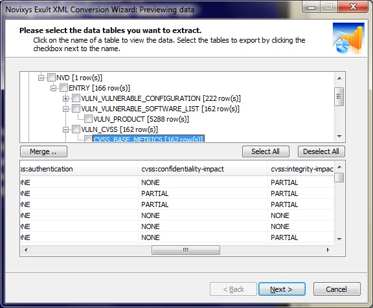Enable the VULN_CVSS table checkbox
Viewport: 373px width, 308px height.
pyautogui.click(x=76, y=129)
